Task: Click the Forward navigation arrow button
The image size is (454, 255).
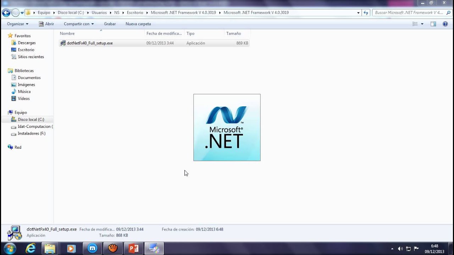Action: point(15,13)
